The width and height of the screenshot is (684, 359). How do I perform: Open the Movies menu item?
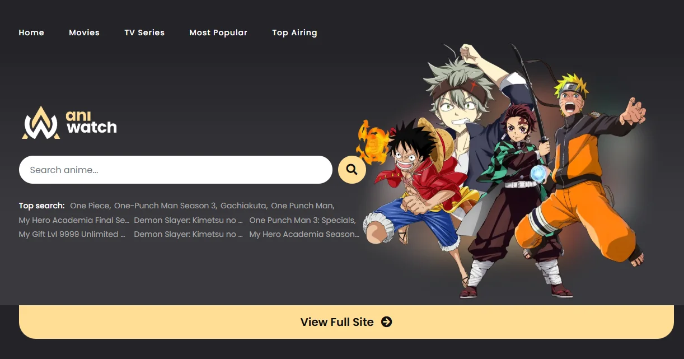click(84, 32)
